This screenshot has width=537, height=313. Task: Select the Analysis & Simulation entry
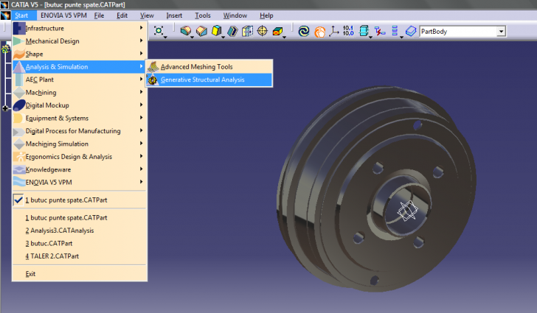tap(80, 67)
